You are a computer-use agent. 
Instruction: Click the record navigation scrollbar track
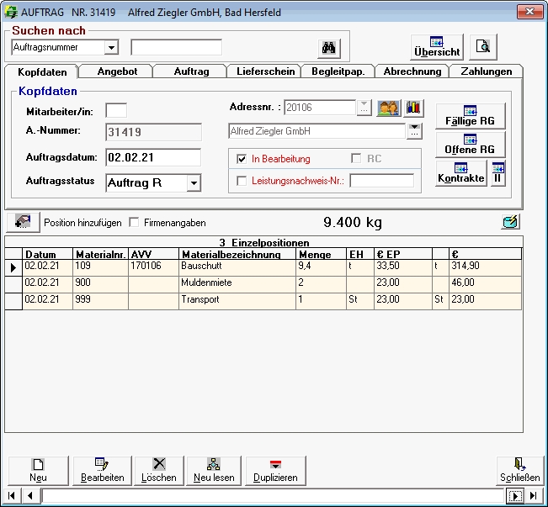coord(273,495)
